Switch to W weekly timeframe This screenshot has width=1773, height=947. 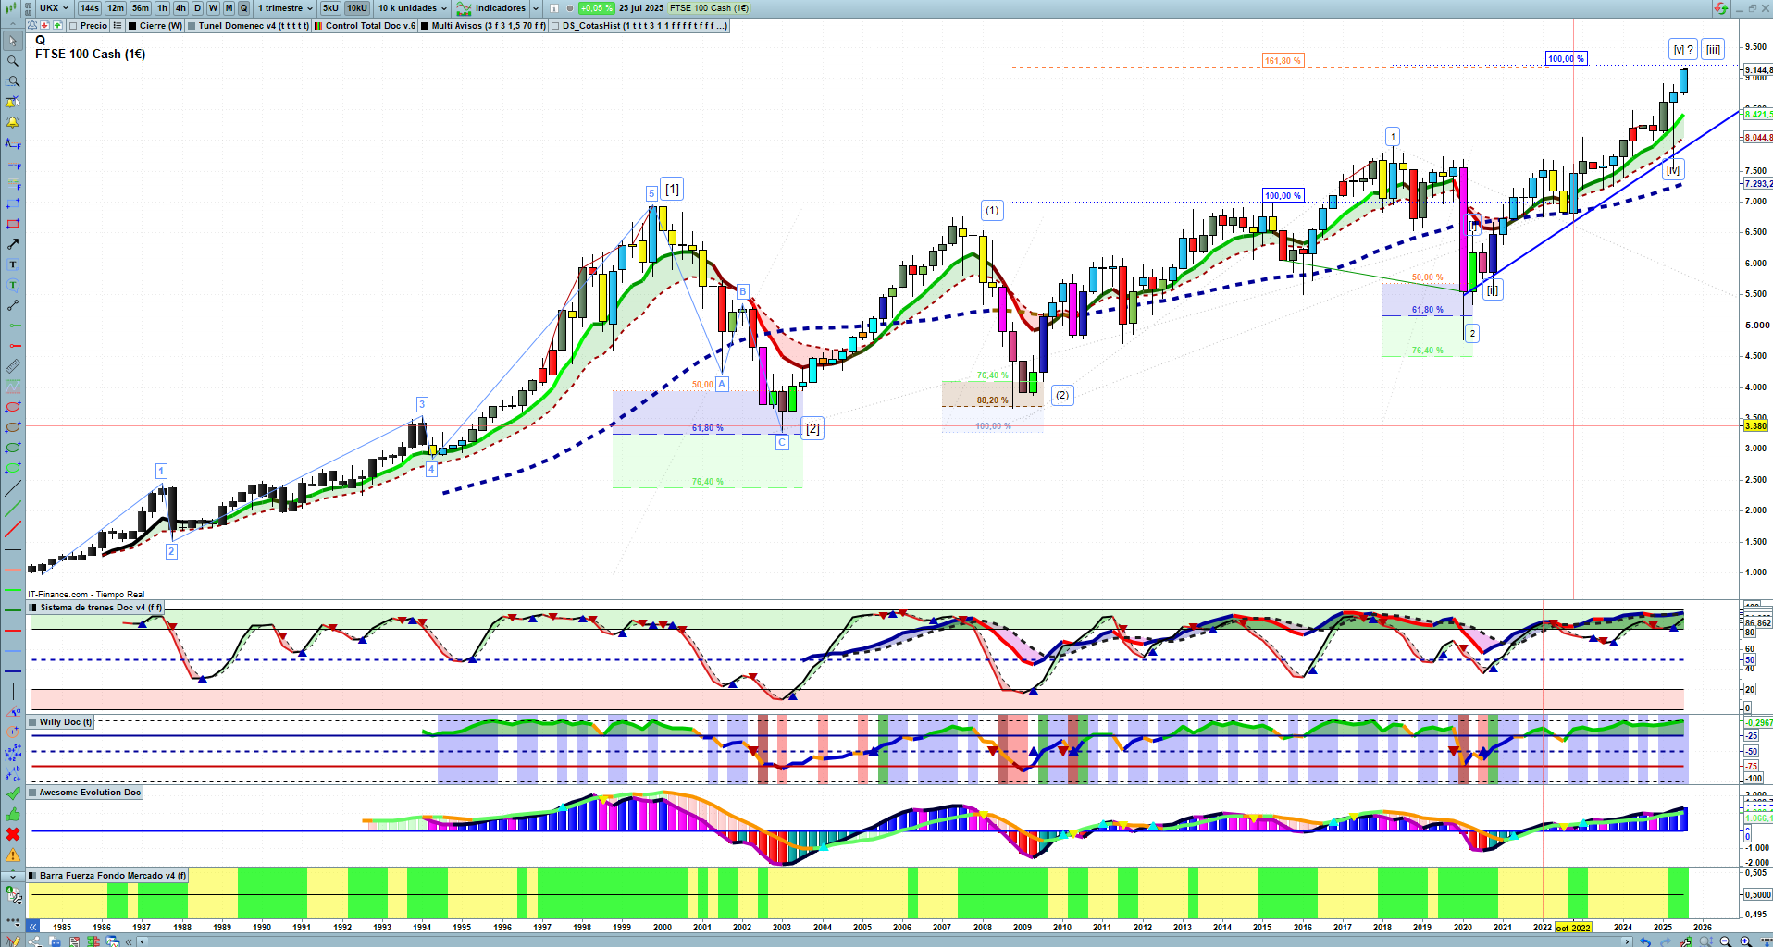(x=213, y=8)
